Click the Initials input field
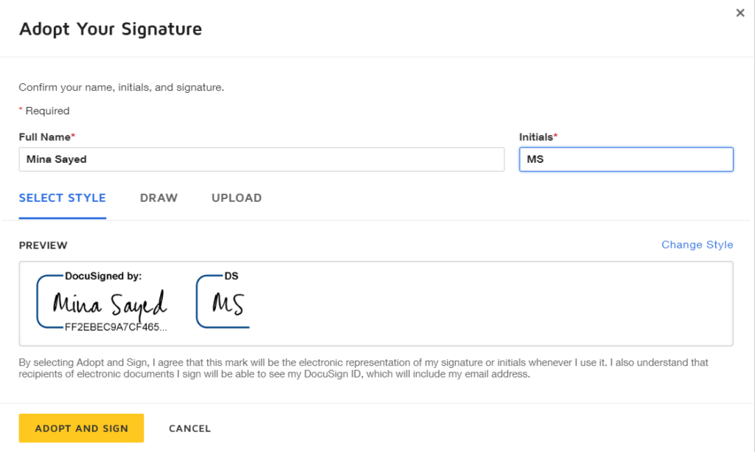Viewport: 755px width, 452px height. [626, 159]
